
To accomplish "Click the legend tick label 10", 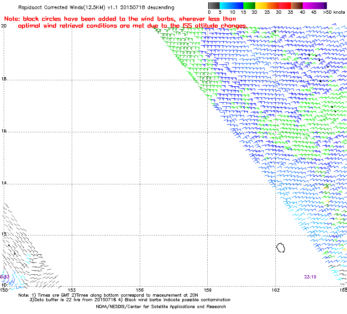I will click(232, 12).
